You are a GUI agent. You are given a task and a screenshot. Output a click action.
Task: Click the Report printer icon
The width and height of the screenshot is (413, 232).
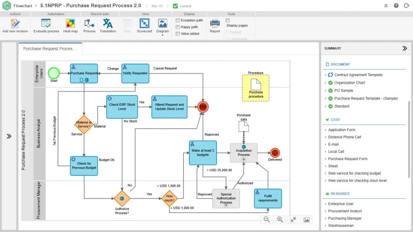pos(215,24)
